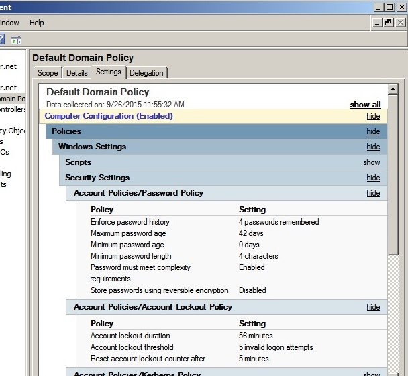Click the Computer Configuration (Enabled) heading
The height and width of the screenshot is (376, 408).
tap(109, 116)
